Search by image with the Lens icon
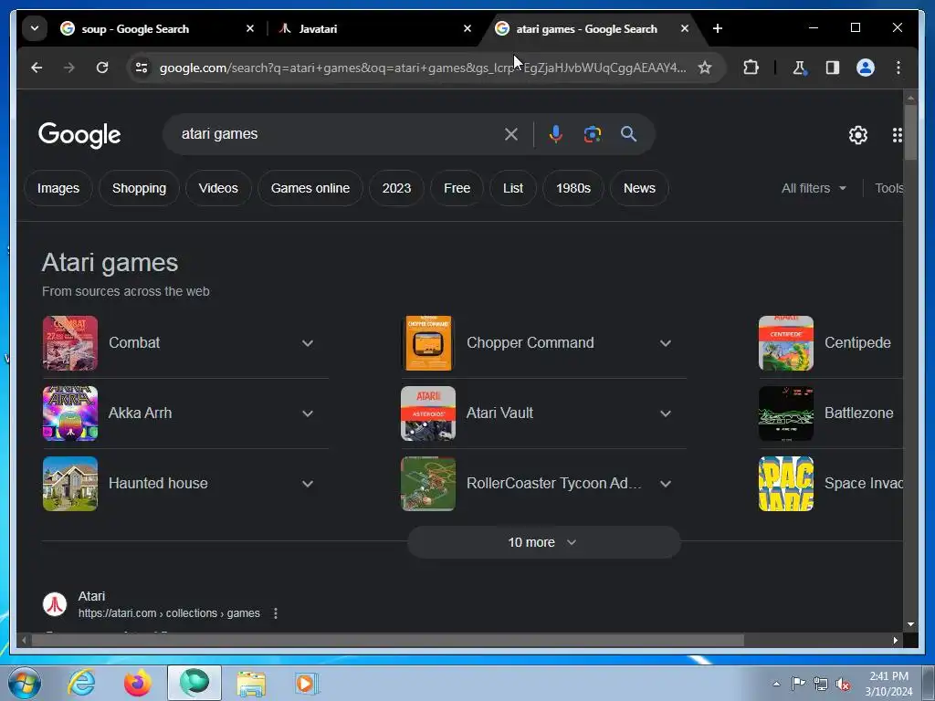Screen dimensions: 935x701 click(592, 134)
